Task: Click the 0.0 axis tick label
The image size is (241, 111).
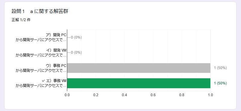Action: (x=67, y=95)
